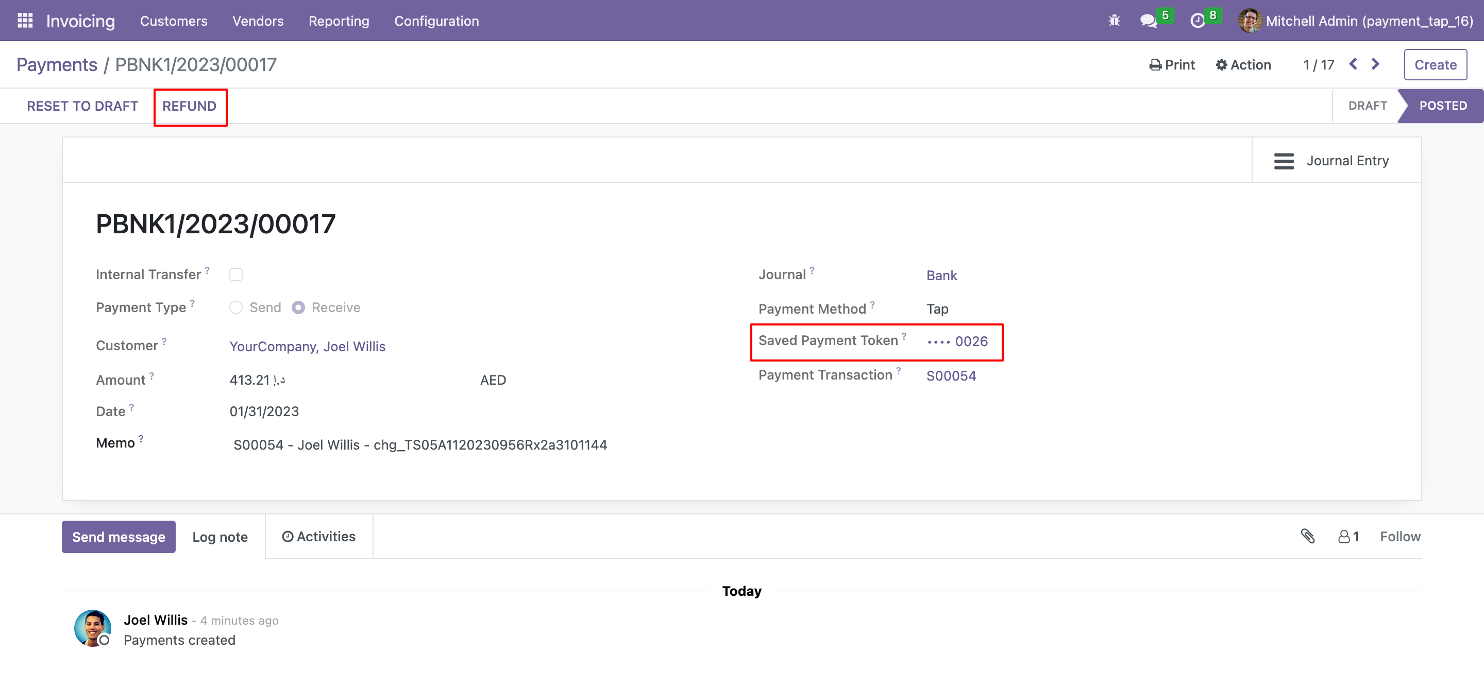
Task: Open saved token 0026 link
Action: (957, 341)
